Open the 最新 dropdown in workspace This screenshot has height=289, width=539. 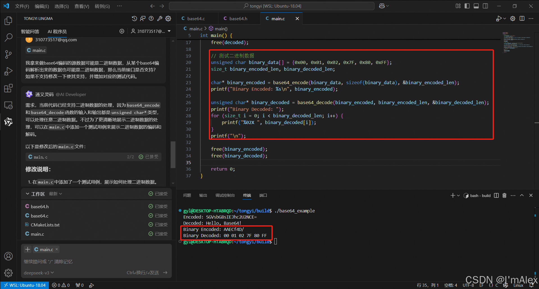click(56, 194)
